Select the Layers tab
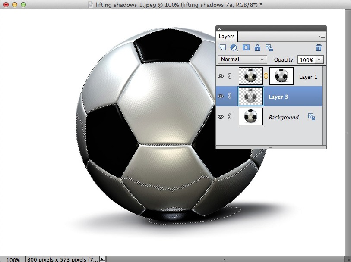The height and width of the screenshot is (262, 351). 227,37
